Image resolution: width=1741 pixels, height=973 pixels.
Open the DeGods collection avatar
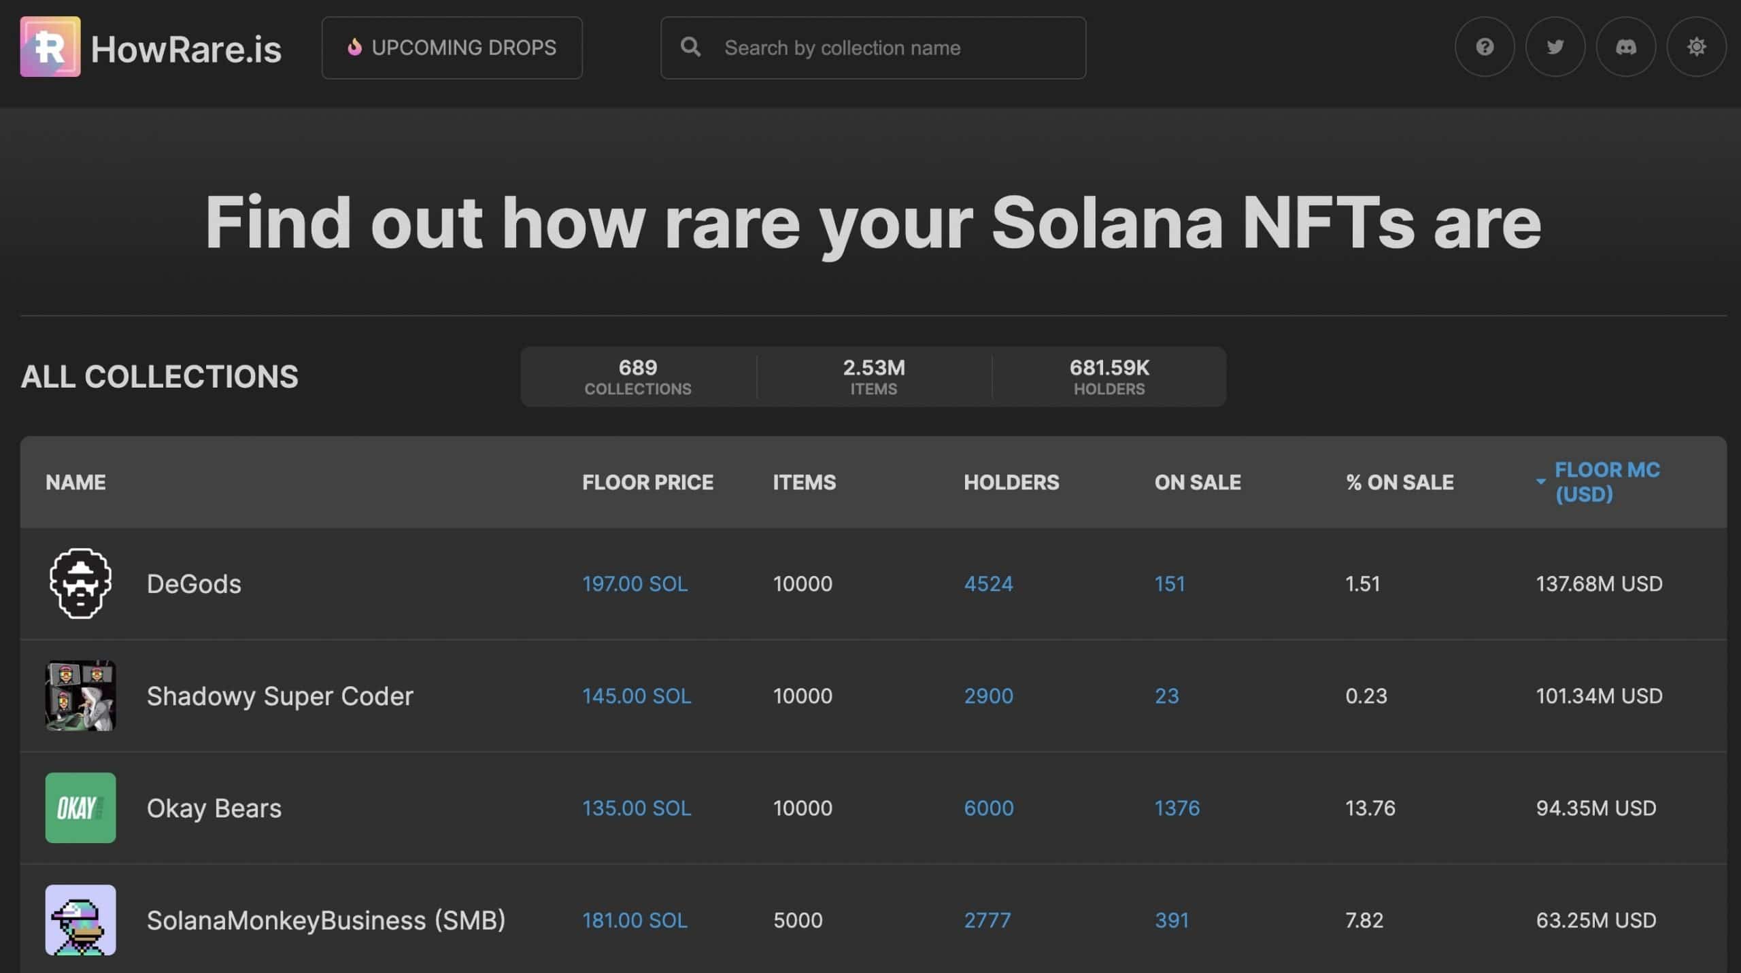click(x=80, y=583)
